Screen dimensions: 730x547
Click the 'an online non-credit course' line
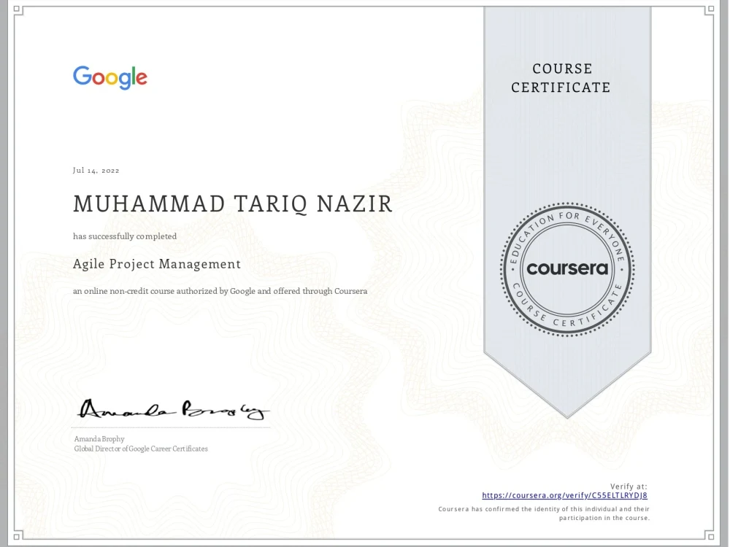[220, 291]
